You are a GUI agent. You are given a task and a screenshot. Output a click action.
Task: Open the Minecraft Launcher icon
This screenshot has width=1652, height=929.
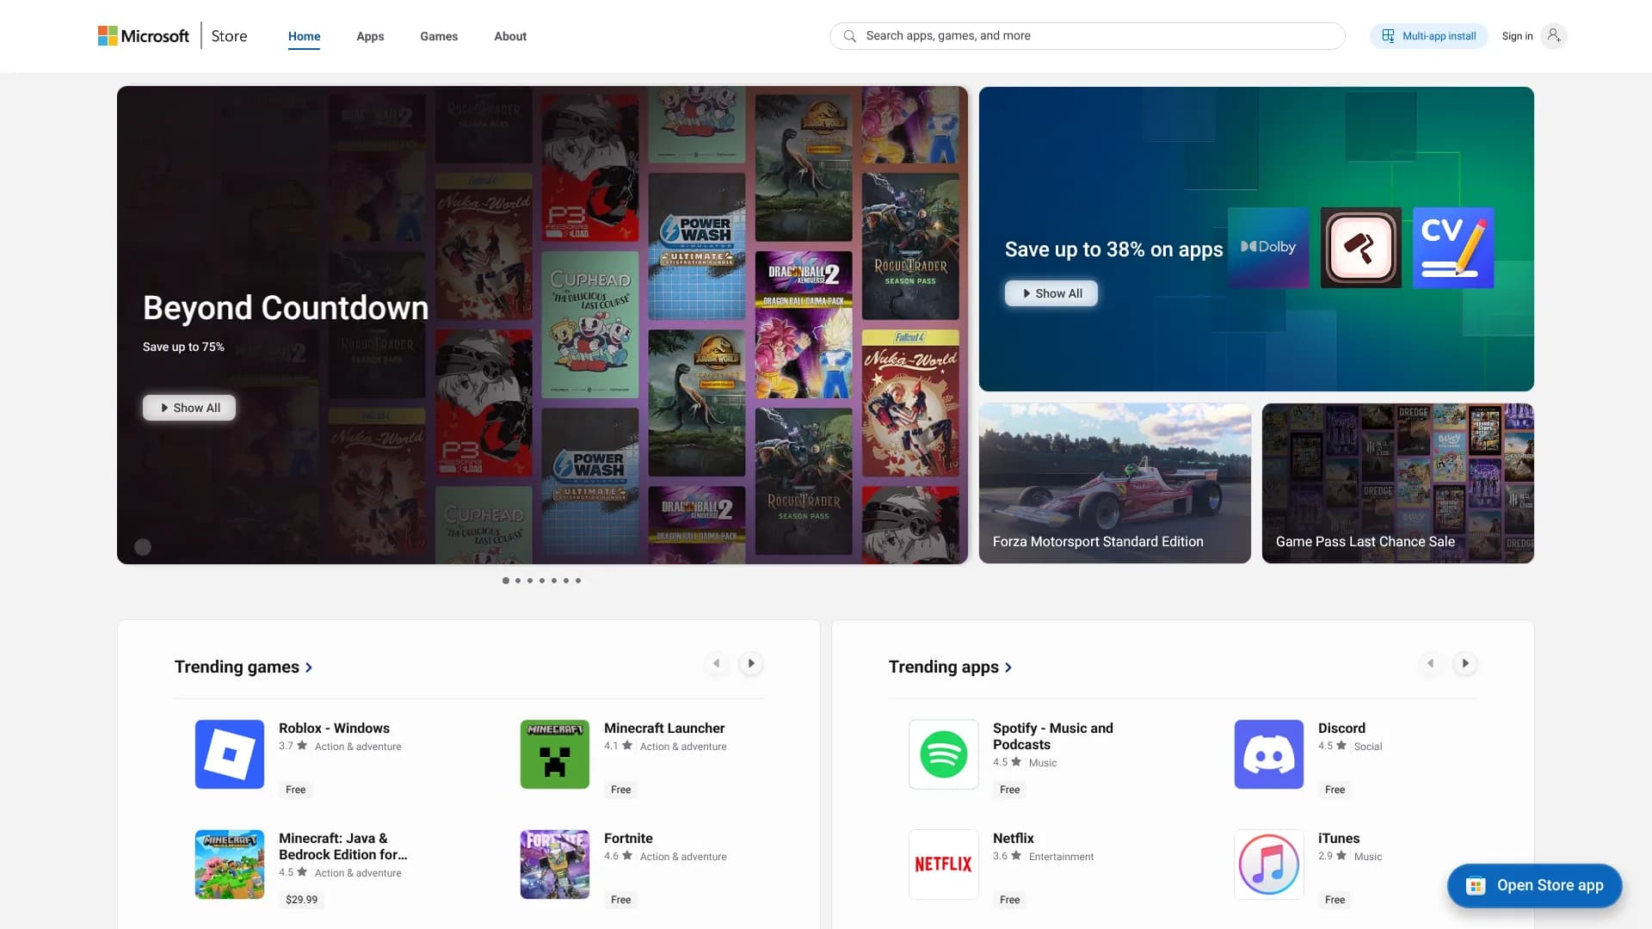(x=555, y=754)
